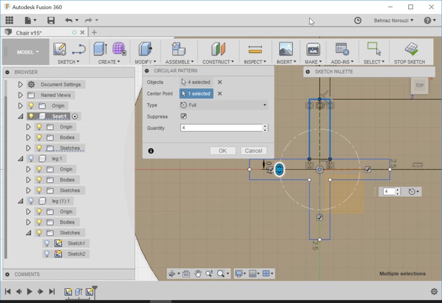
Task: Open the job status clock icon
Action: pos(358,20)
